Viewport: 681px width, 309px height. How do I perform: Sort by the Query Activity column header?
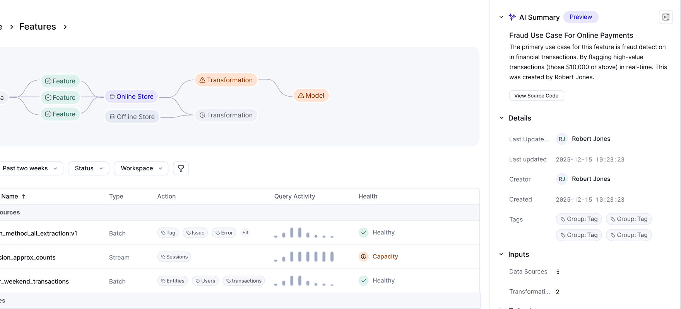pos(295,196)
